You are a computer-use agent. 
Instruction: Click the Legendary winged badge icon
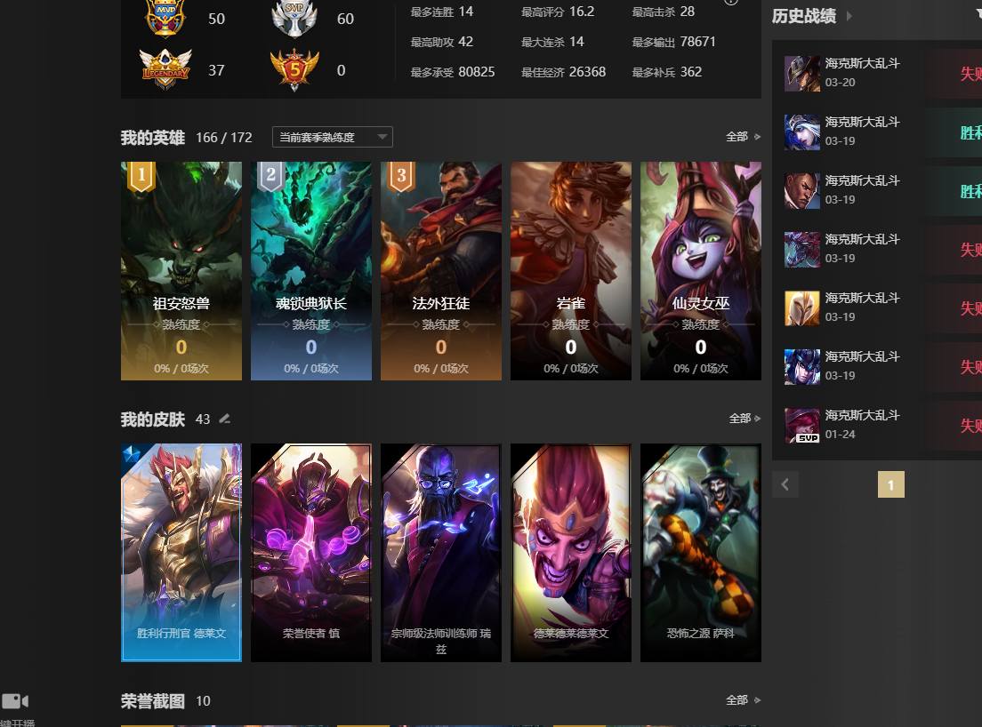click(165, 68)
